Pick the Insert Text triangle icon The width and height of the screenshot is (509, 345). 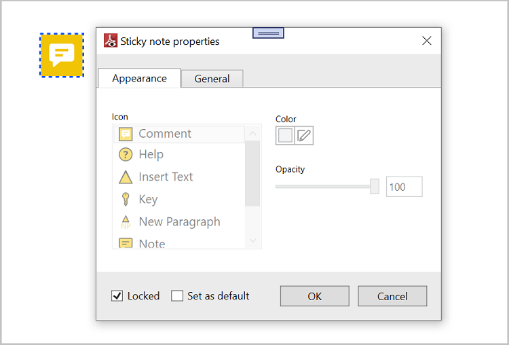coord(126,177)
